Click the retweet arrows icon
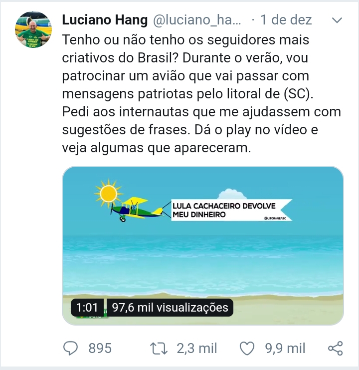 (x=159, y=349)
